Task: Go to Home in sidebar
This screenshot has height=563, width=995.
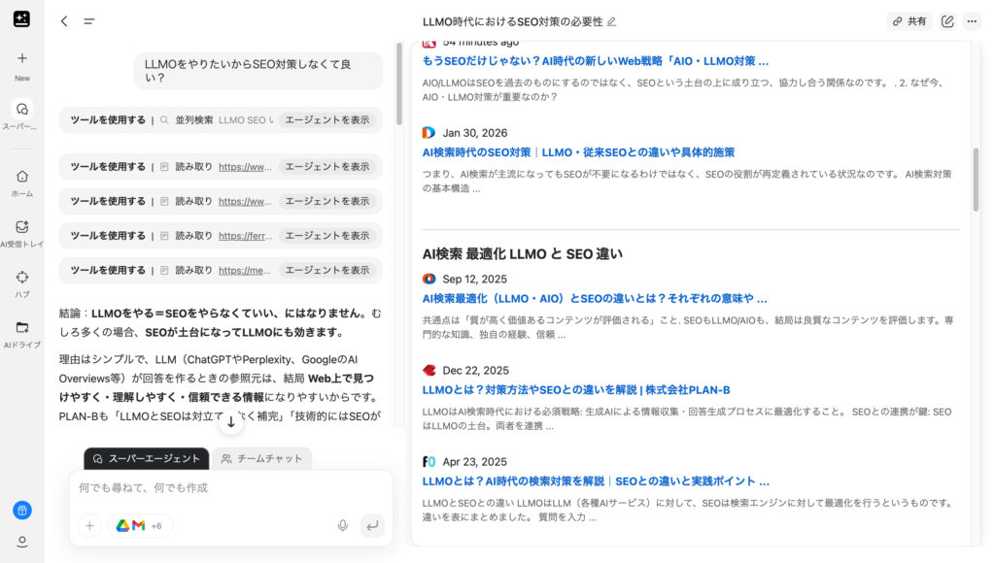Action: [21, 177]
